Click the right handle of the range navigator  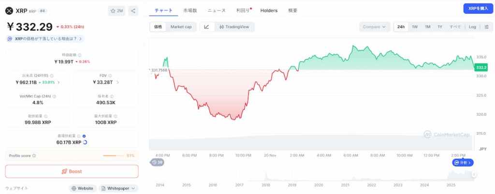tap(474, 175)
